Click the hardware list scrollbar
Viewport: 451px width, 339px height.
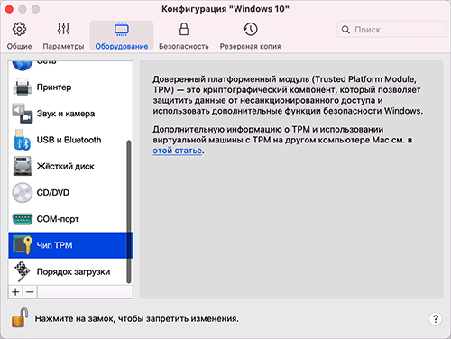point(129,212)
